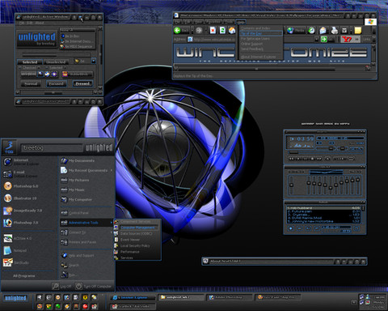The image size is (388, 311).
Task: Open the Home house icon in browser toolbar
Action: pos(232,30)
